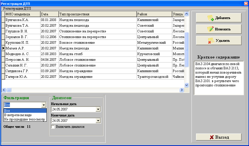Viewport: 249px width, 146px height.
Task: Close the Регистрация ДТП window
Action: point(246,3)
